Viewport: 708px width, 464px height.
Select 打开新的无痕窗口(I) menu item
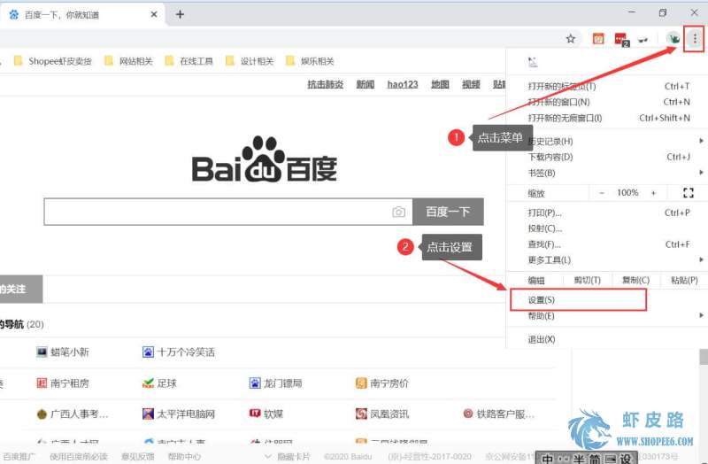click(x=607, y=118)
